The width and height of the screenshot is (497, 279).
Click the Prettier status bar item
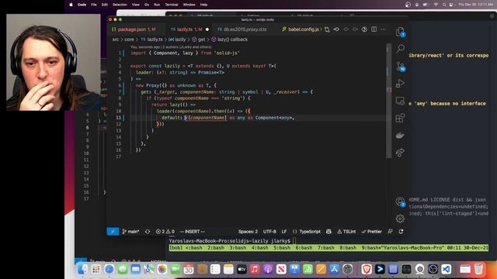371,232
